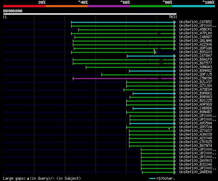Image resolution: width=218 pixels, height=181 pixels.
Task: Select the UniRef100_B9SG03 label
Action: pos(196,52)
